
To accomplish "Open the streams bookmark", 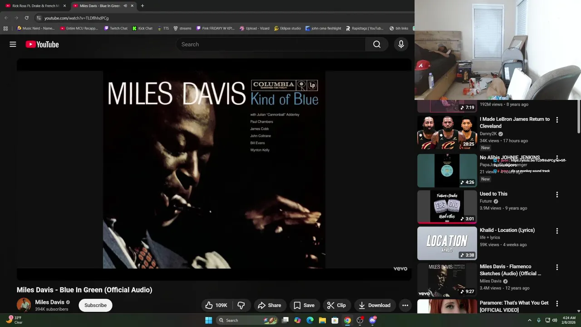I will pos(182,28).
